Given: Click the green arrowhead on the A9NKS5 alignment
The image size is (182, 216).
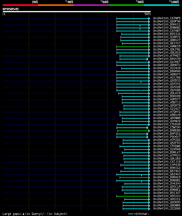Looking at the screenshot, I should 149,47.
